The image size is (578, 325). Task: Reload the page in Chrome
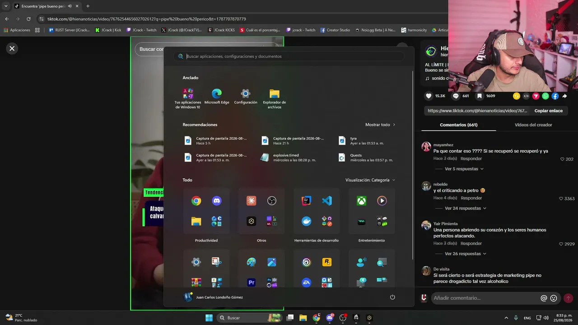coord(28,19)
